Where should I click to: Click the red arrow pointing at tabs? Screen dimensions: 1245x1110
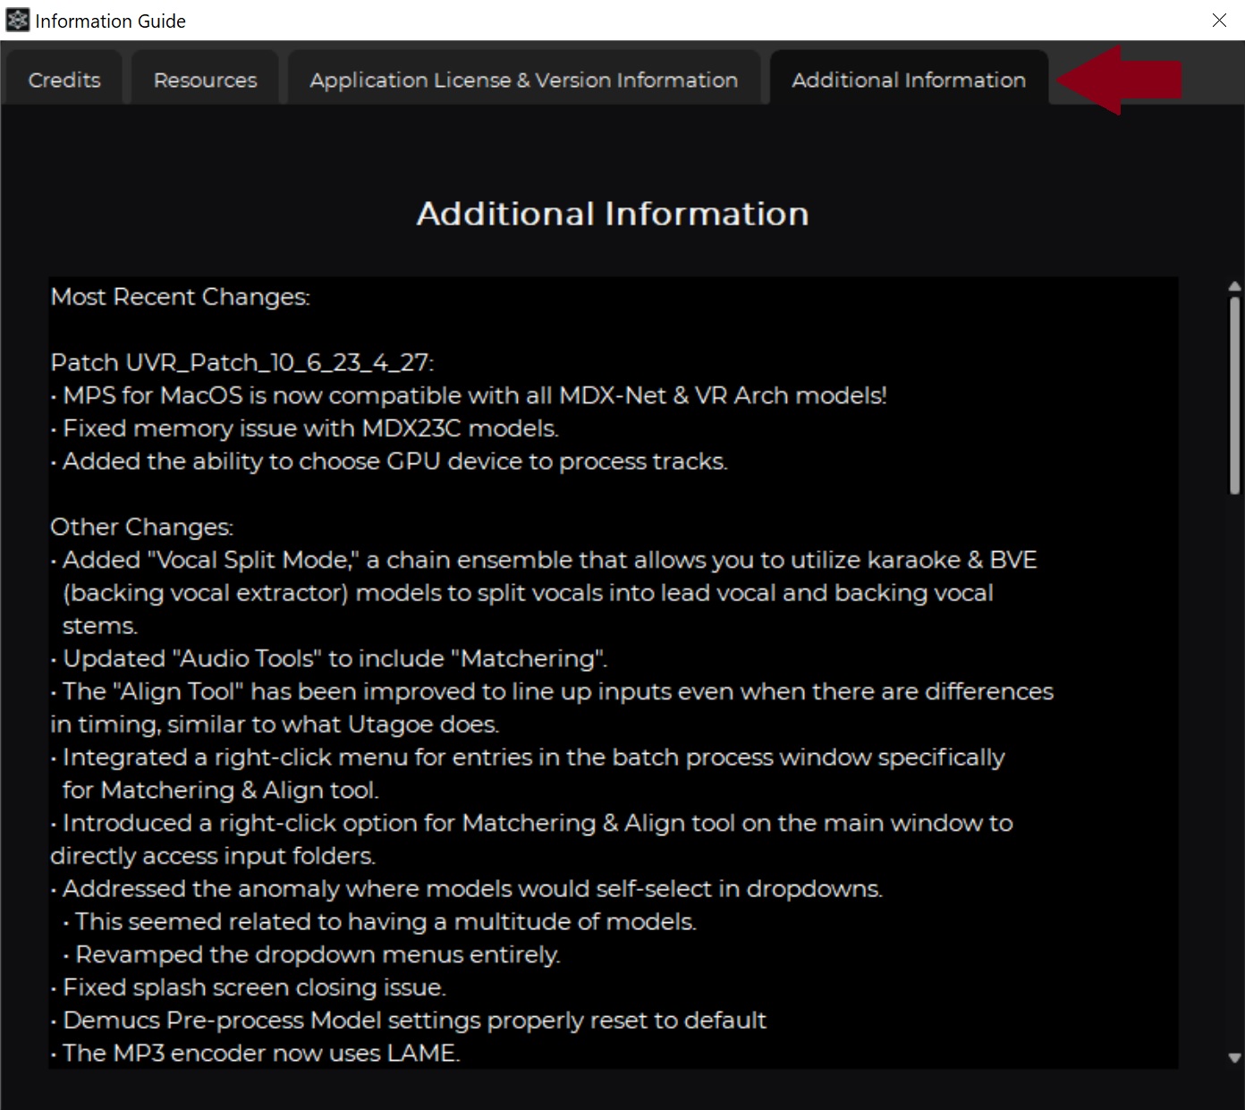1122,79
